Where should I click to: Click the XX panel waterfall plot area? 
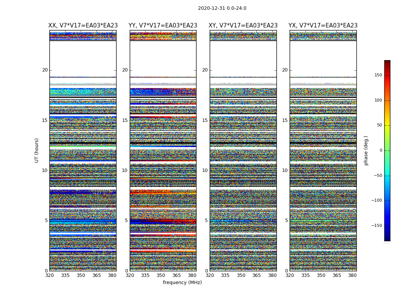[x=83, y=150]
